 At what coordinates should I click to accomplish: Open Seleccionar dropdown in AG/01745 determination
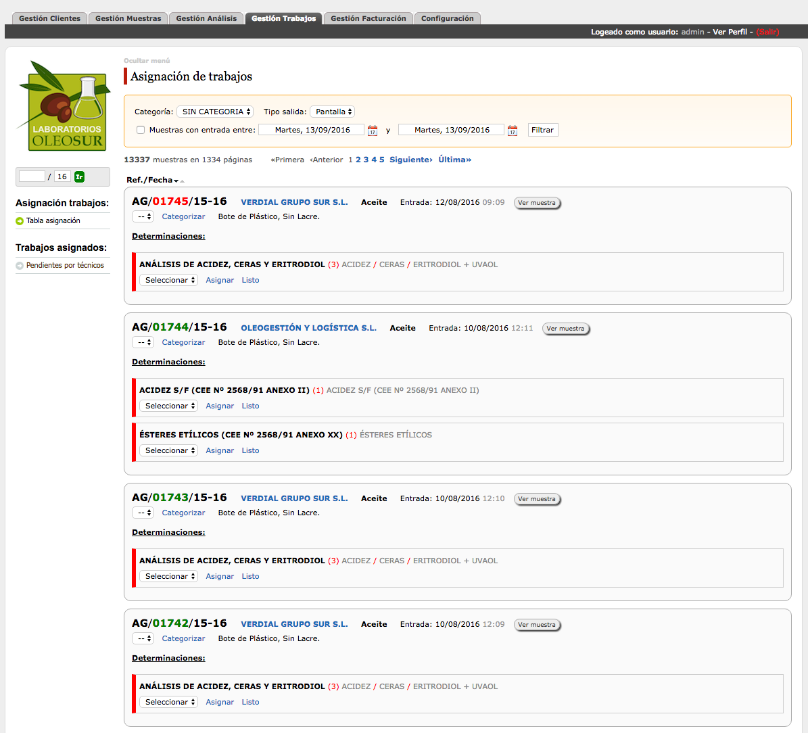coord(169,281)
